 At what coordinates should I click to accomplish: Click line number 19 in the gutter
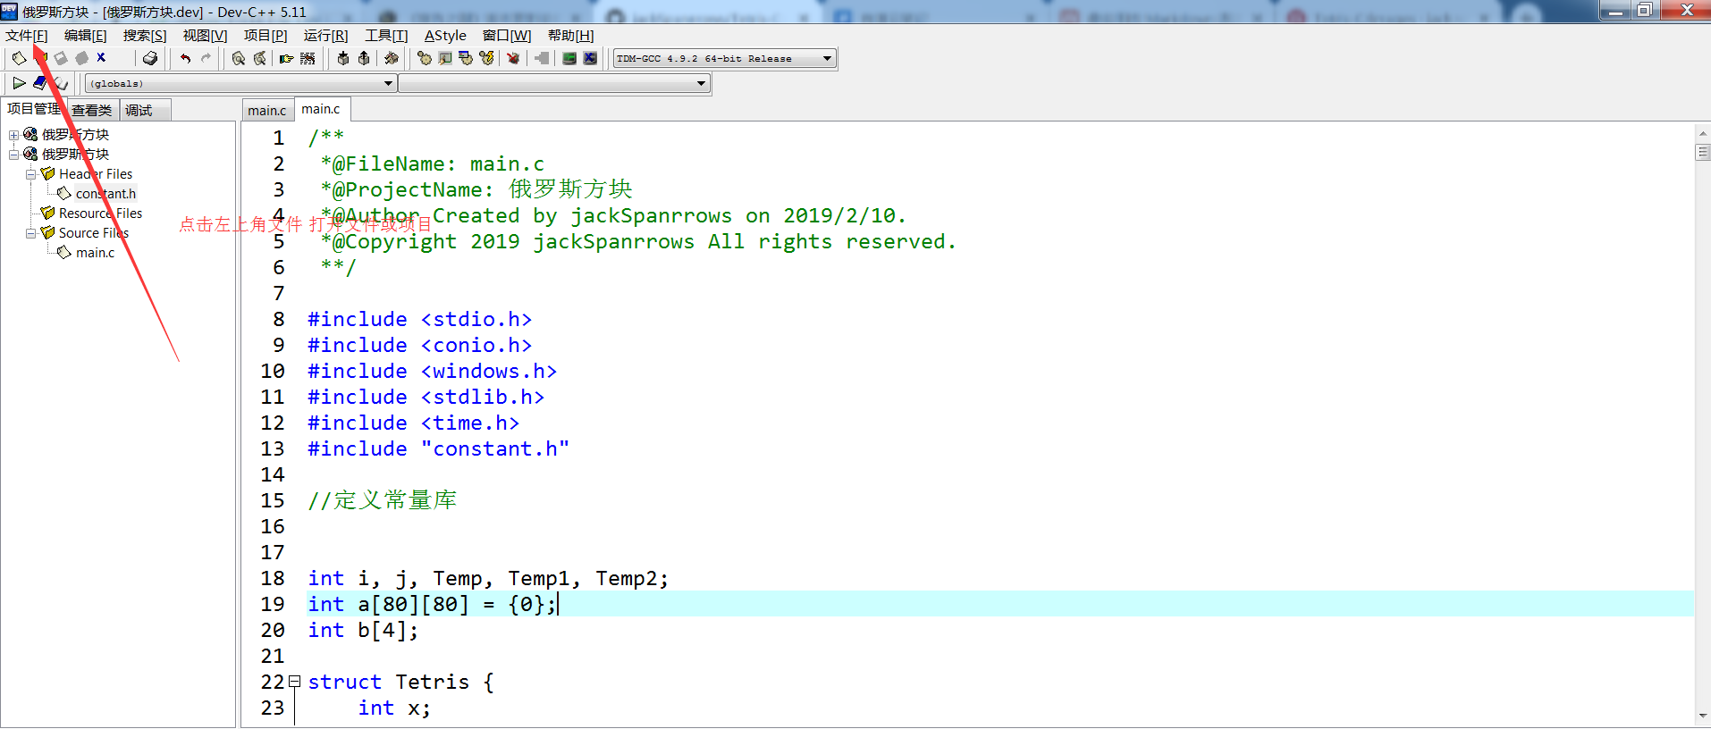click(273, 605)
